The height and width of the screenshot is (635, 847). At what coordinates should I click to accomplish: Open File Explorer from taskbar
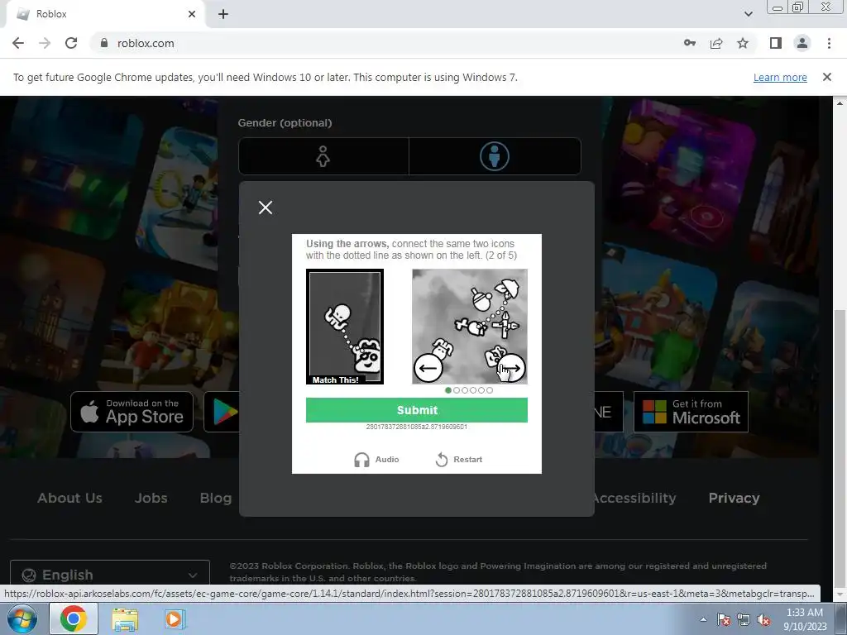click(125, 618)
